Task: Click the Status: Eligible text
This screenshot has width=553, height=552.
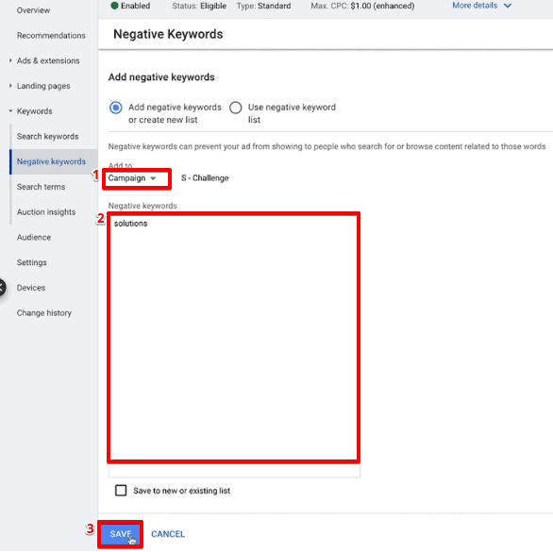Action: (x=199, y=6)
